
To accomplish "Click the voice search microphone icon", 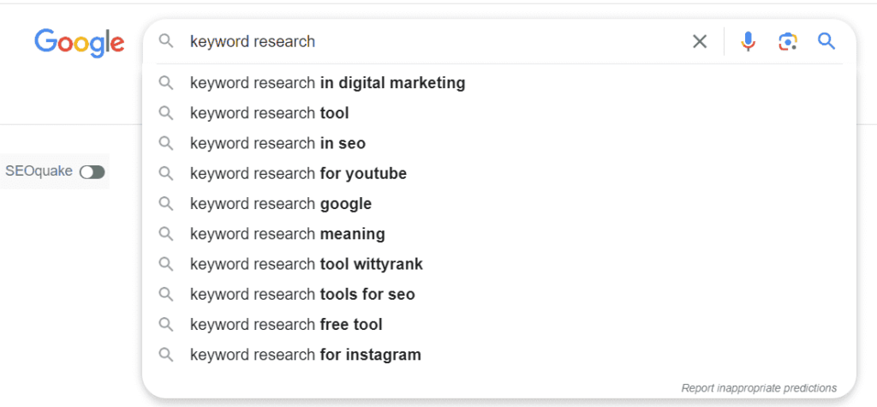I will coord(748,41).
